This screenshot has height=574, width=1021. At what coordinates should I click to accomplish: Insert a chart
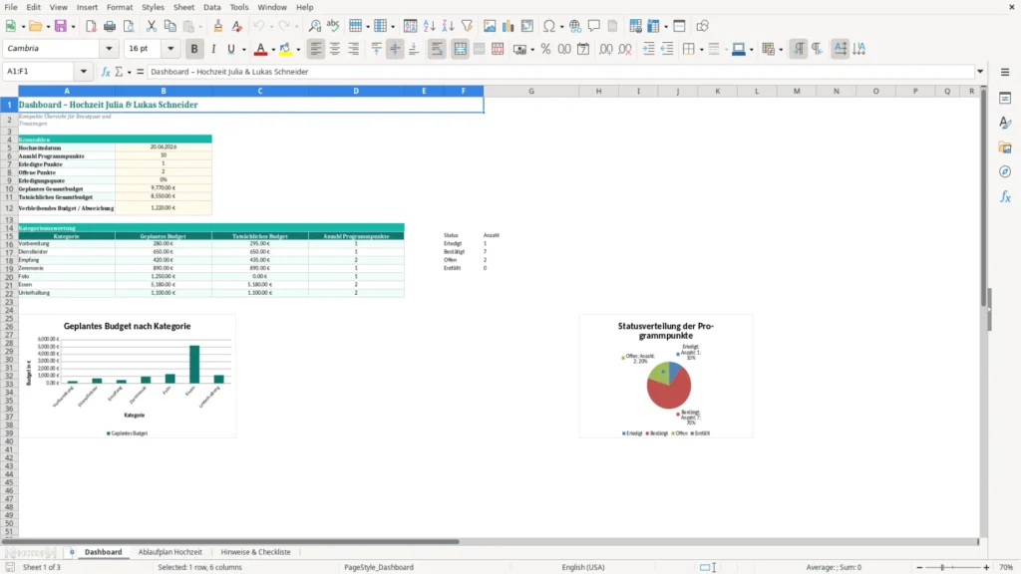(x=508, y=26)
